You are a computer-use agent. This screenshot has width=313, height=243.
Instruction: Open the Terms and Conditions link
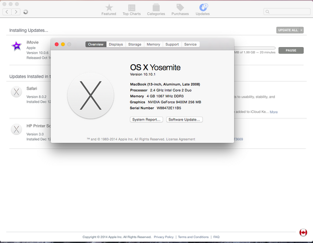[193, 237]
